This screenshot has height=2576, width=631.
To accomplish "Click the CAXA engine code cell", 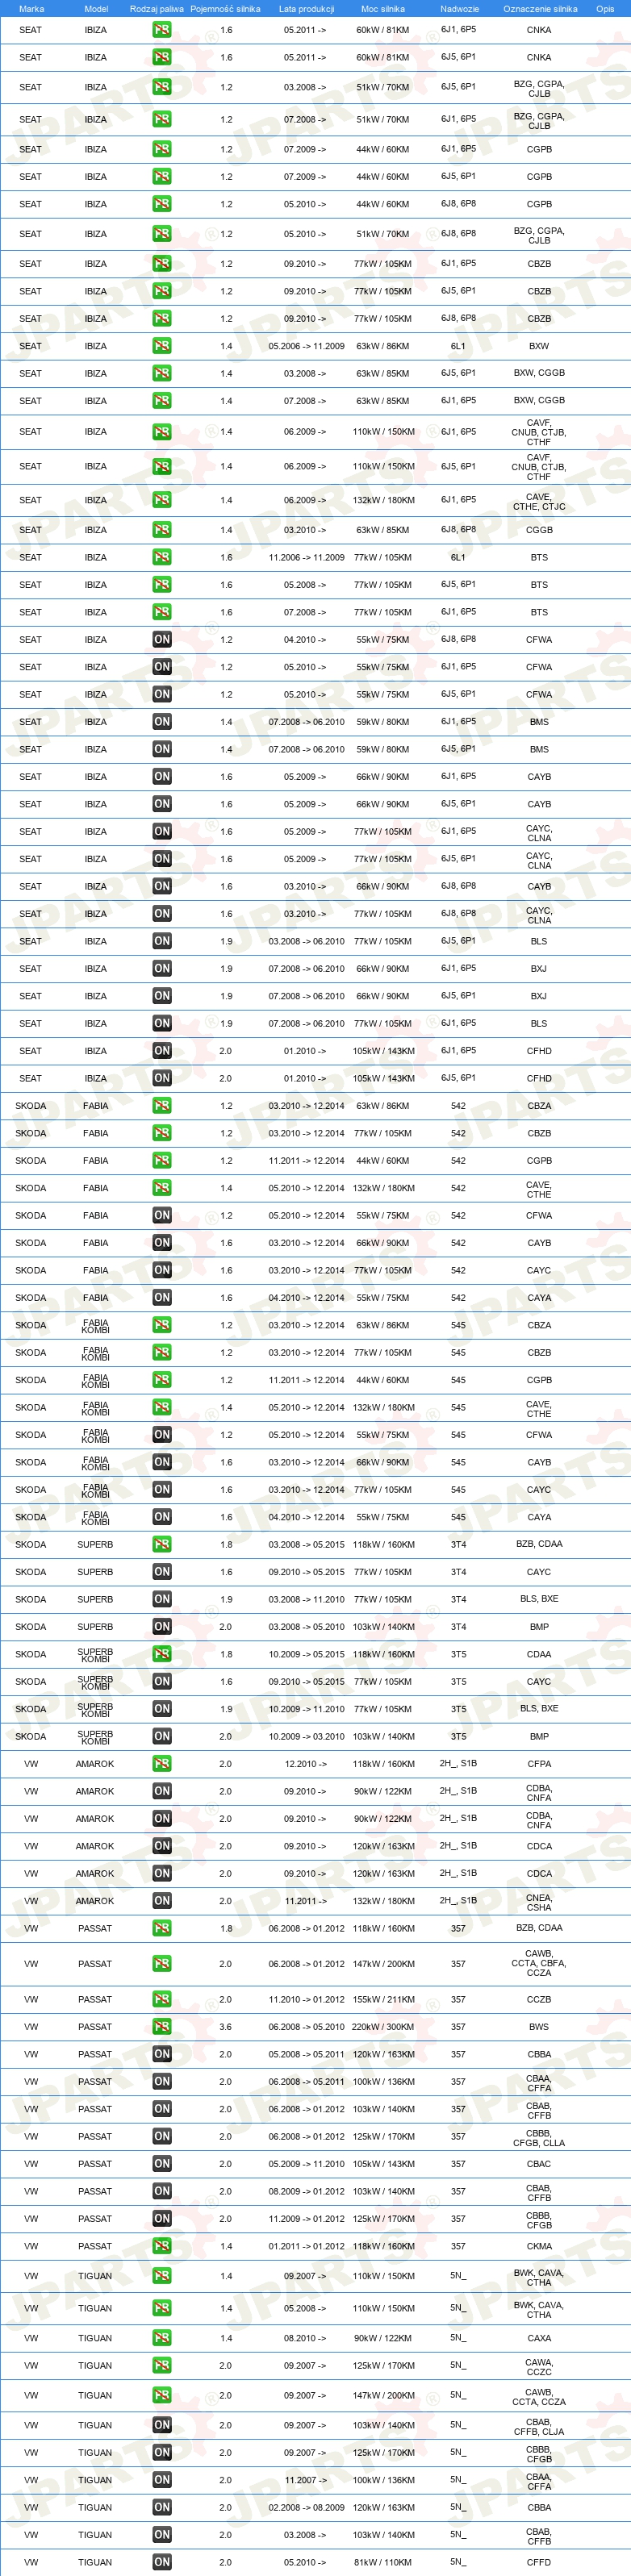I will [539, 2338].
